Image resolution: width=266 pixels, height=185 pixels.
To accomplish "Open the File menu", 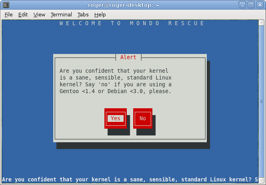I will [x=8, y=15].
